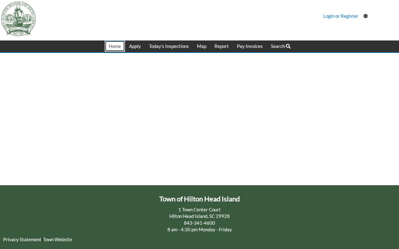The height and width of the screenshot is (249, 399).
Task: Open the globe language selector icon
Action: (x=366, y=16)
